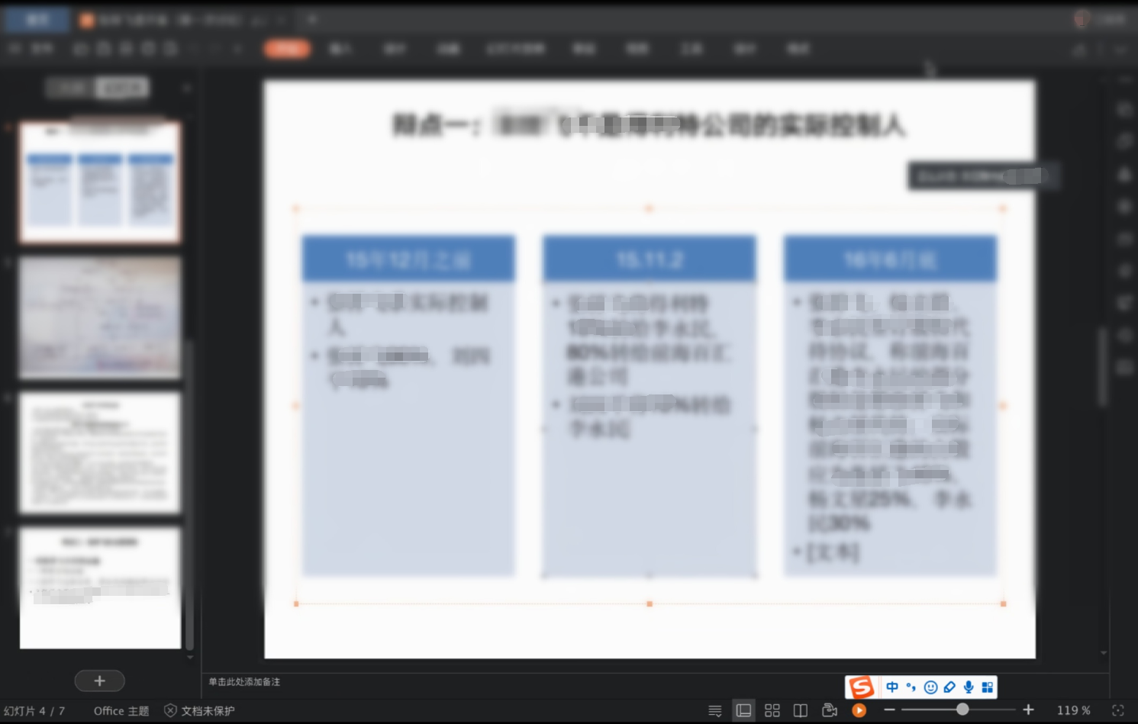This screenshot has width=1138, height=724.
Task: Click the zoom slider handle
Action: click(x=962, y=710)
